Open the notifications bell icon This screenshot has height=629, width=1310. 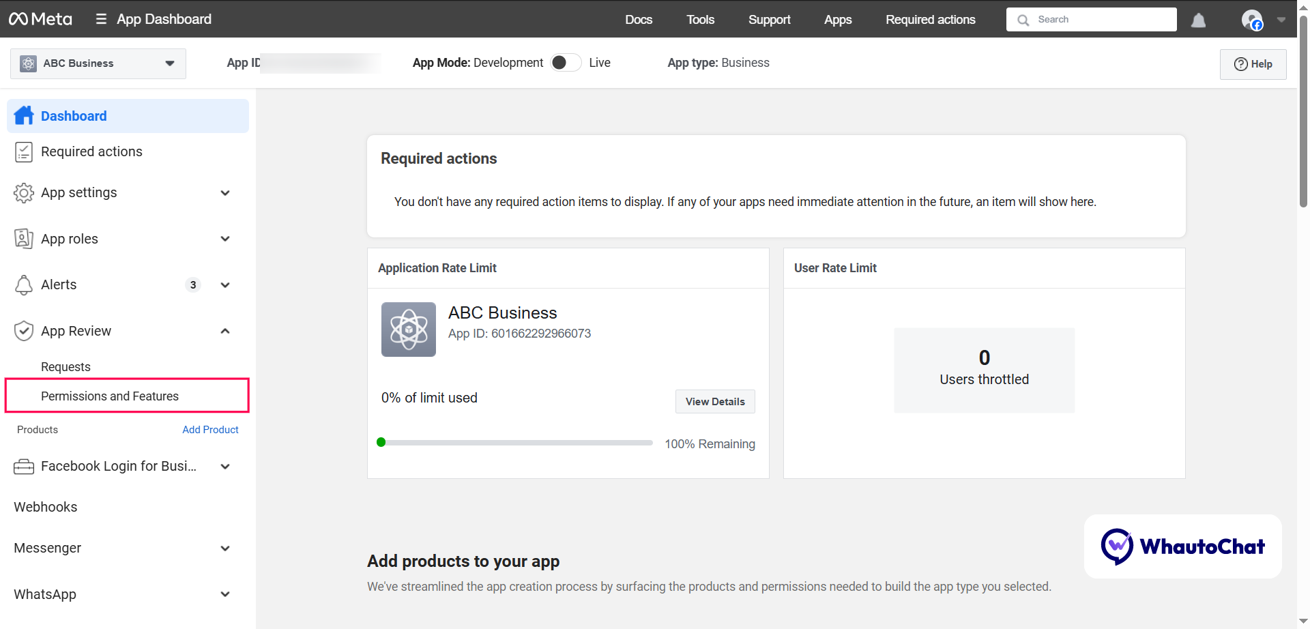pos(1198,20)
